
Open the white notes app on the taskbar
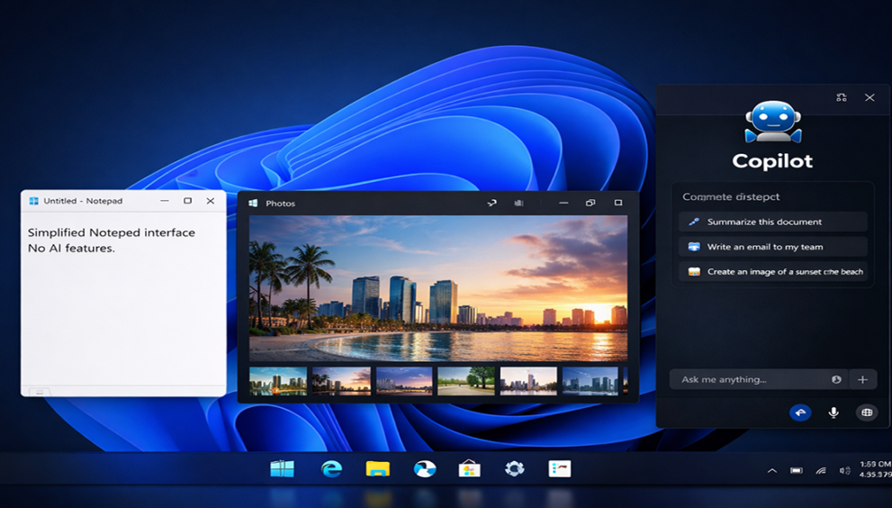click(560, 468)
